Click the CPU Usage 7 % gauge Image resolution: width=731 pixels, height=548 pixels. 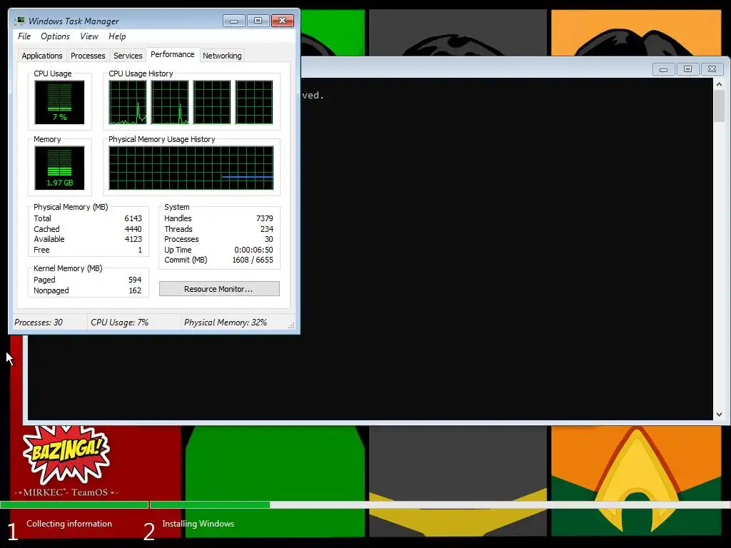59,102
